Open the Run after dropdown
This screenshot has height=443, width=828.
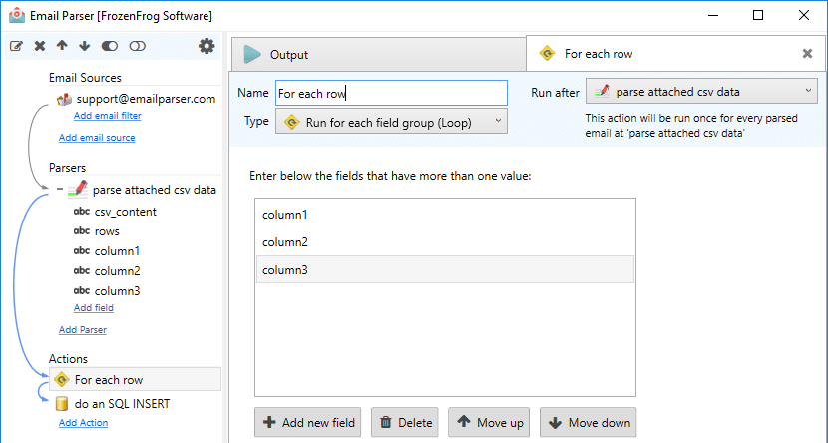(701, 92)
